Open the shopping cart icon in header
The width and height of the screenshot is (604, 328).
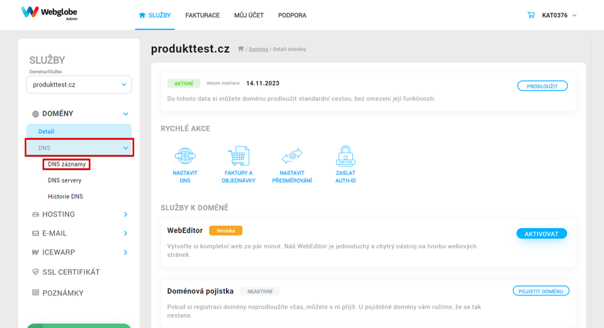531,15
